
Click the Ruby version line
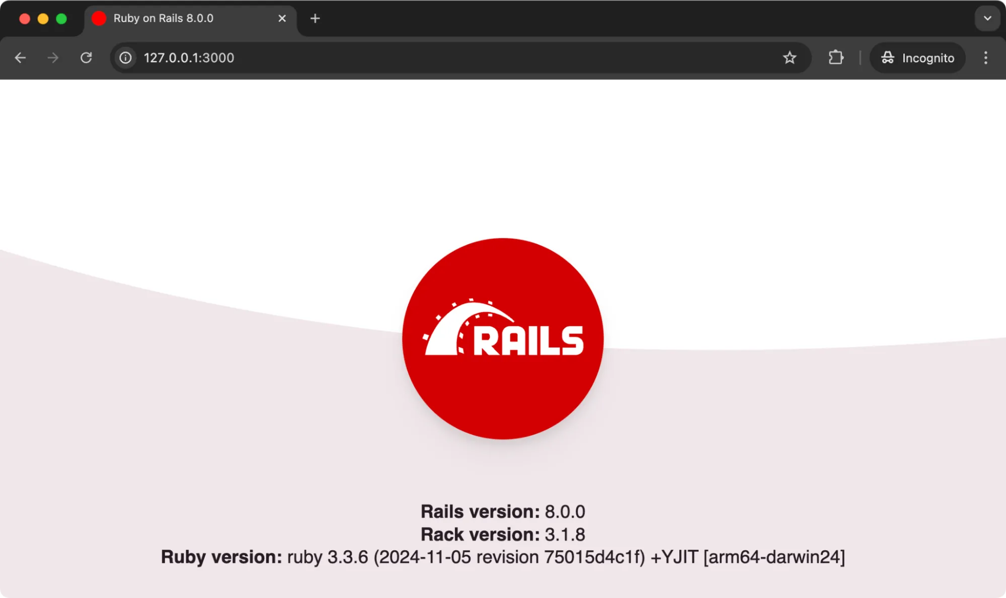pyautogui.click(x=503, y=557)
